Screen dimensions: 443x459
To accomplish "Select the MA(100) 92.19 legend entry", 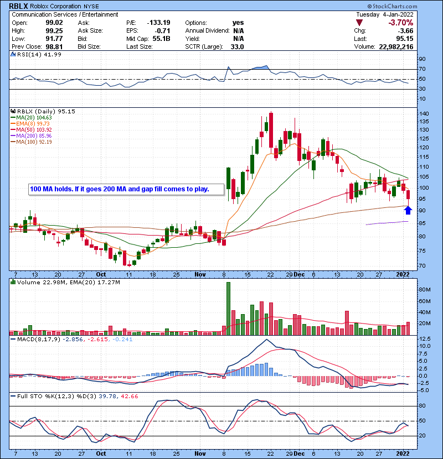I will pos(31,142).
